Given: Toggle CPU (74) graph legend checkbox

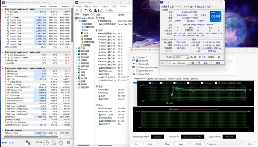Looking at the screenshot, I should 150,83.
